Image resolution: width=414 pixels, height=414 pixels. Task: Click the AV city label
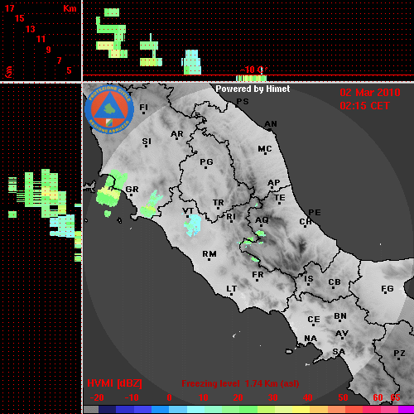point(342,334)
